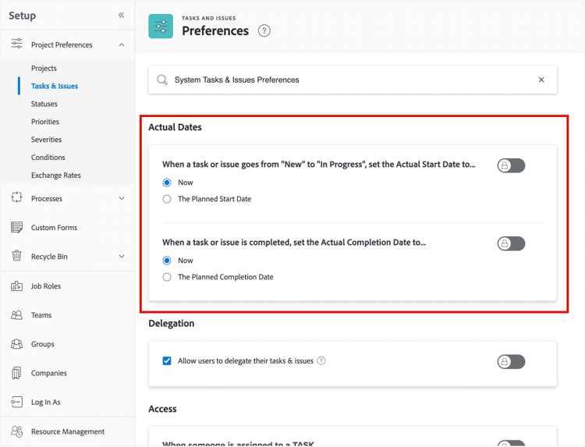The height and width of the screenshot is (447, 585).
Task: Clear the preferences search with X
Action: point(541,80)
